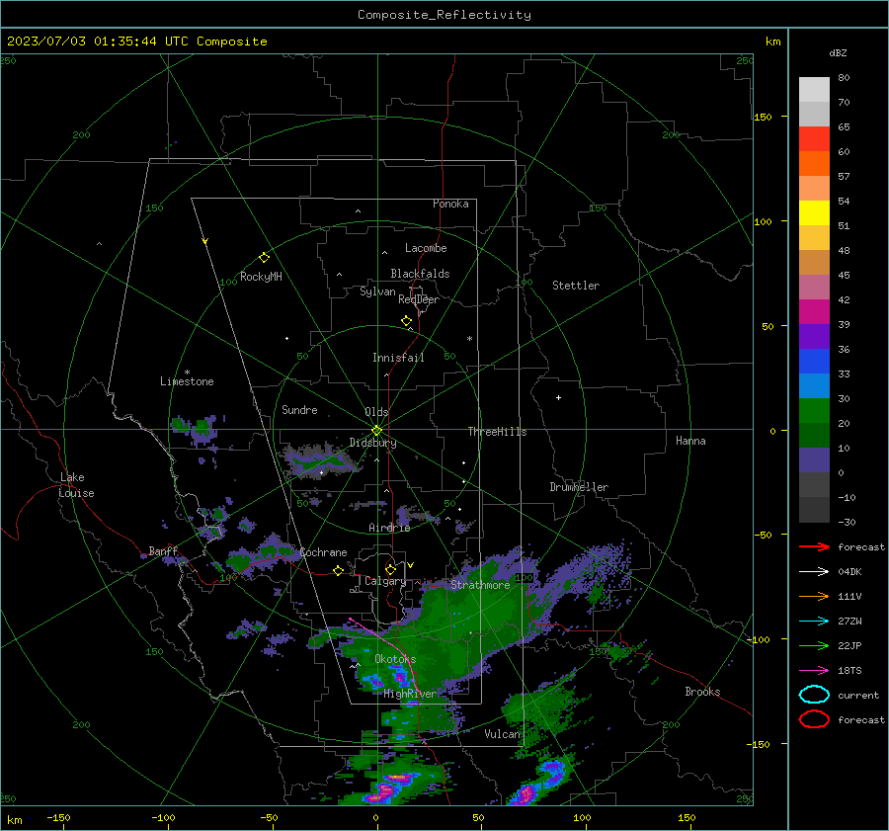Click the yellow V marker right of the Calgary diamond
Viewport: 889px width, 831px height.
point(411,565)
